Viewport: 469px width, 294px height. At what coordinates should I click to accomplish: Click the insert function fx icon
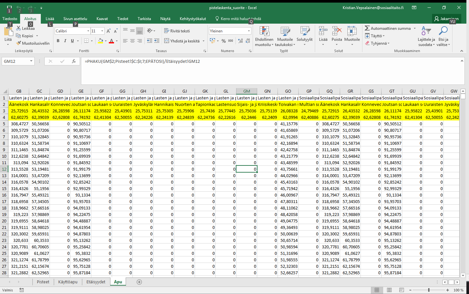point(74,61)
